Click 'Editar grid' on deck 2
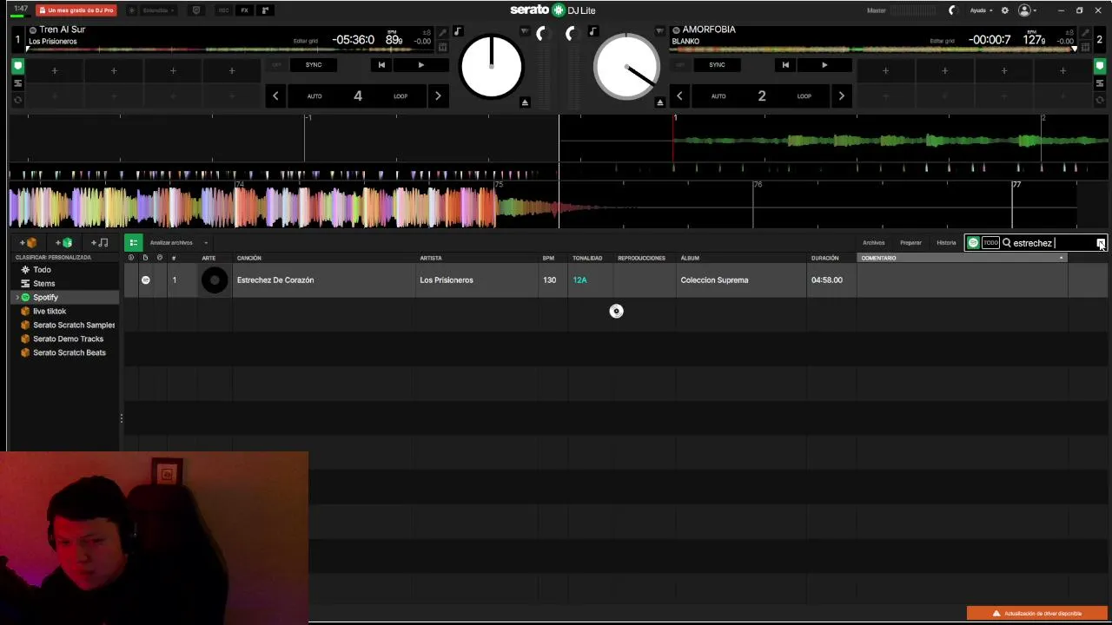This screenshot has height=625, width=1112. (943, 41)
